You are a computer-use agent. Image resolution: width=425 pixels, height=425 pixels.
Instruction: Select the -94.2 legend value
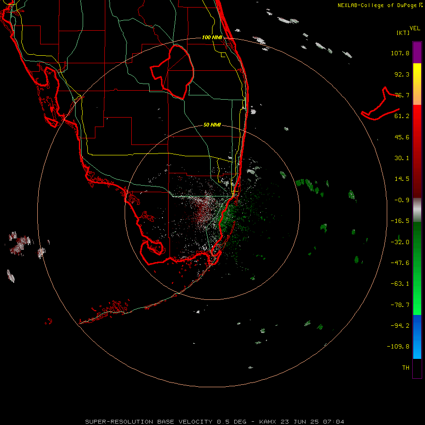(400, 325)
